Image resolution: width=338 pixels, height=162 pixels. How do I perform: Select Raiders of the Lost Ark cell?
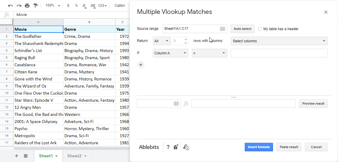coord(38,143)
